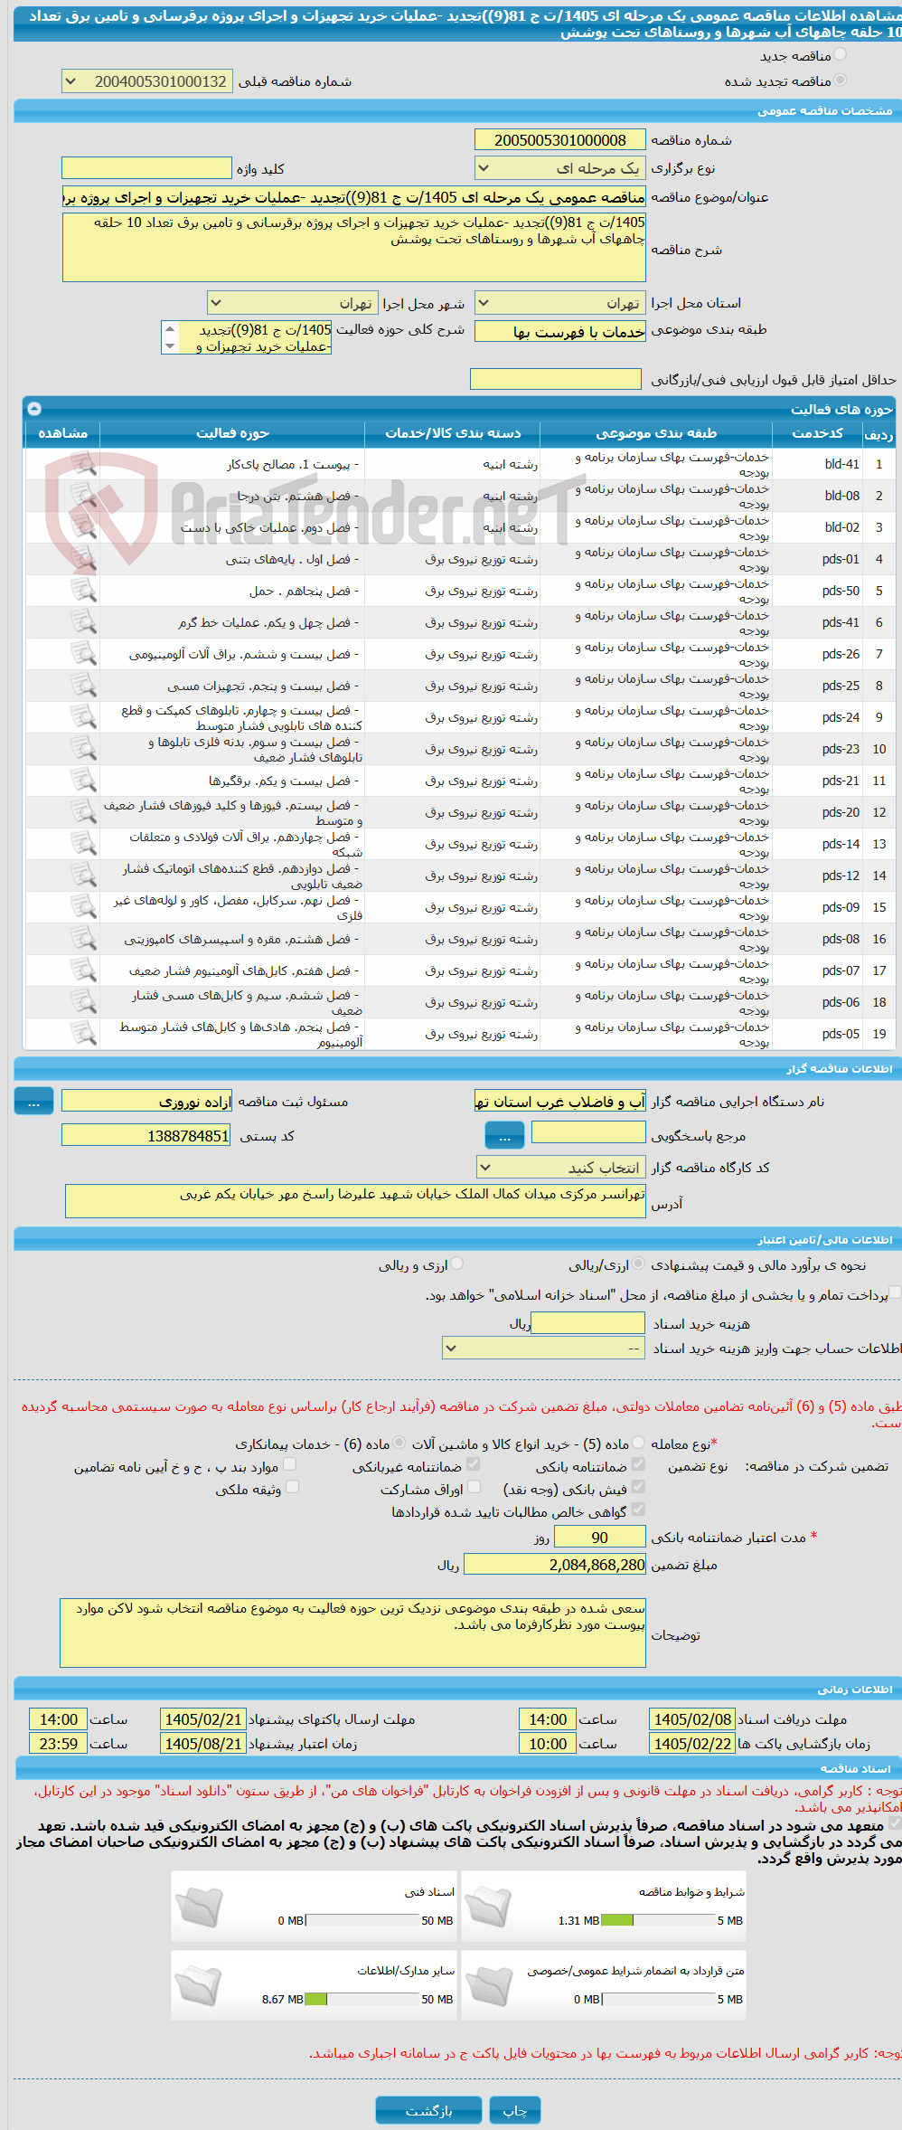Choose ماده (6) خدمات پیمانکاری radio
Viewport: 902px width, 2130px height.
[x=399, y=1443]
